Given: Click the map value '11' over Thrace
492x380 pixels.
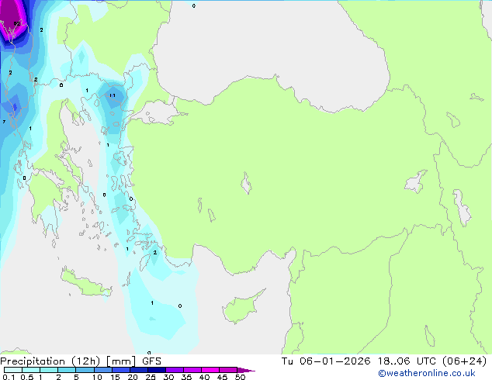Looking at the screenshot, I should [x=113, y=95].
